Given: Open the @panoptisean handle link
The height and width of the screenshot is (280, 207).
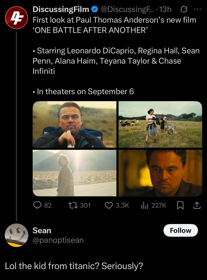Looking at the screenshot, I should (58, 240).
